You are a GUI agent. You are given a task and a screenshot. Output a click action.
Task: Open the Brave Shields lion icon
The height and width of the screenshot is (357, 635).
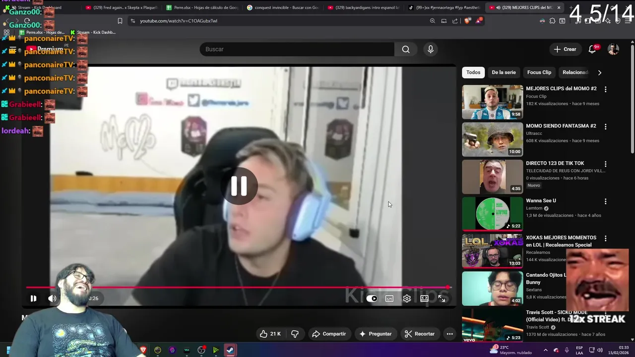[467, 21]
